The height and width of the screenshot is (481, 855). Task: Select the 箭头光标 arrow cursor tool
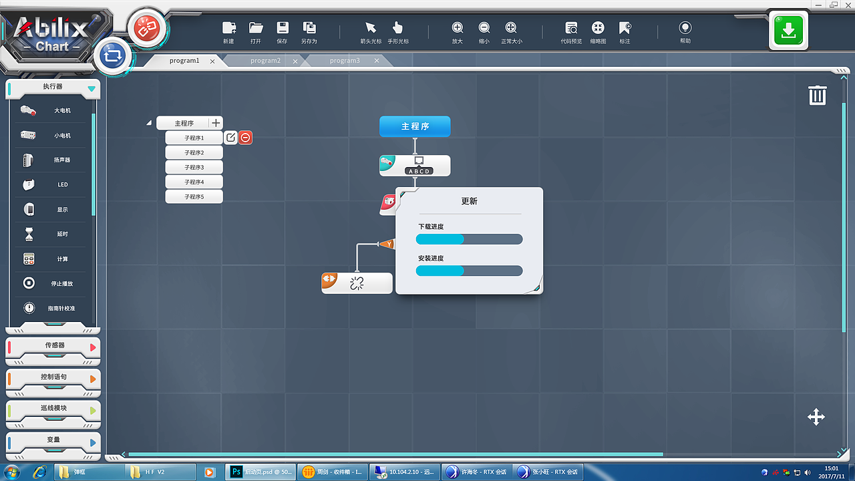371,28
